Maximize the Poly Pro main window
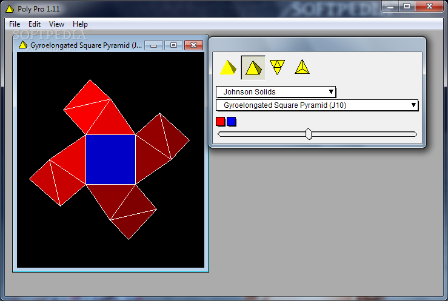Viewport: 448px width, 301px height. coord(406,6)
